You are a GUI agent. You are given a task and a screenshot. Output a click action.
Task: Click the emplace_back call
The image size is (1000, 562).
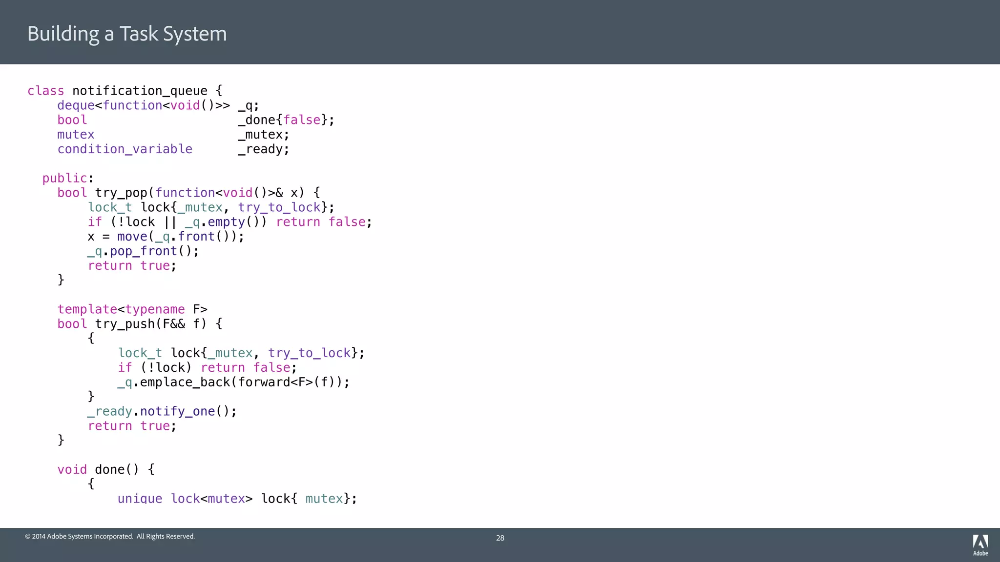coord(185,382)
